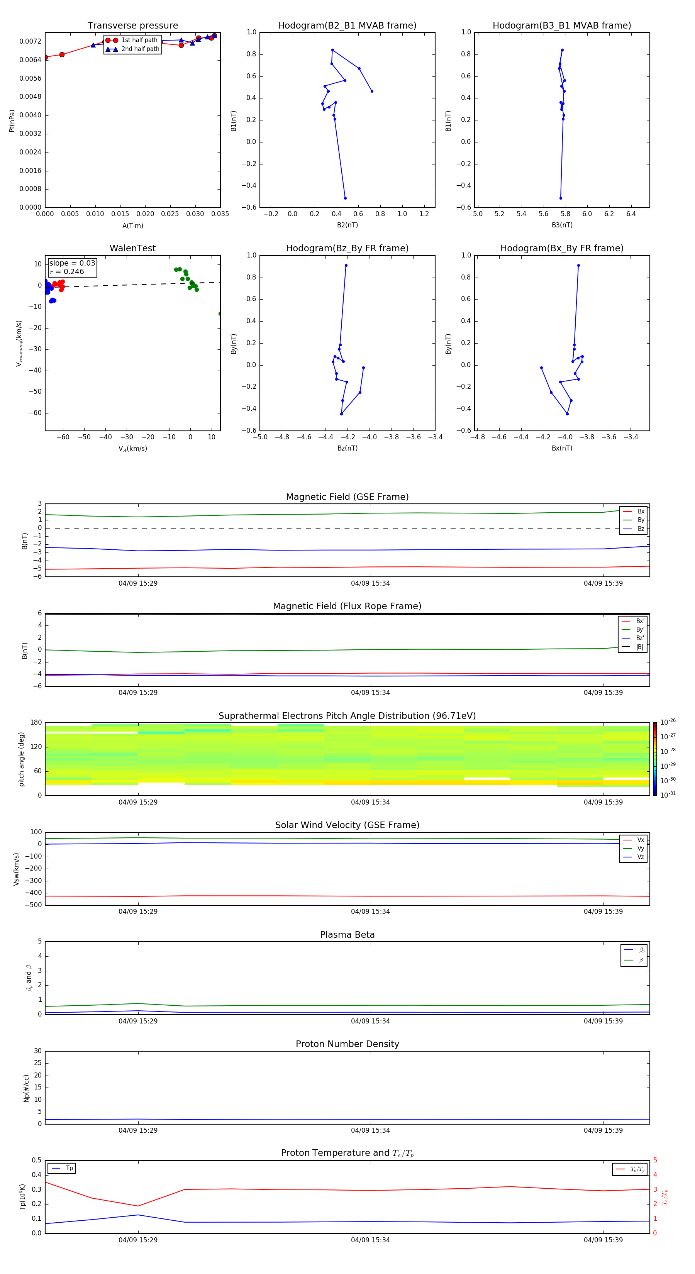Click the '1st half path' legend entry
Image resolution: width=695 pixels, height=1274 pixels.
point(132,40)
